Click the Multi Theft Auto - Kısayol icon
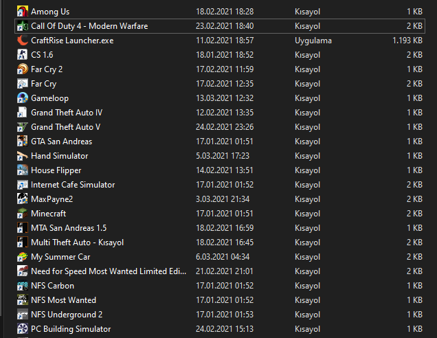Image resolution: width=437 pixels, height=338 pixels. 22,243
